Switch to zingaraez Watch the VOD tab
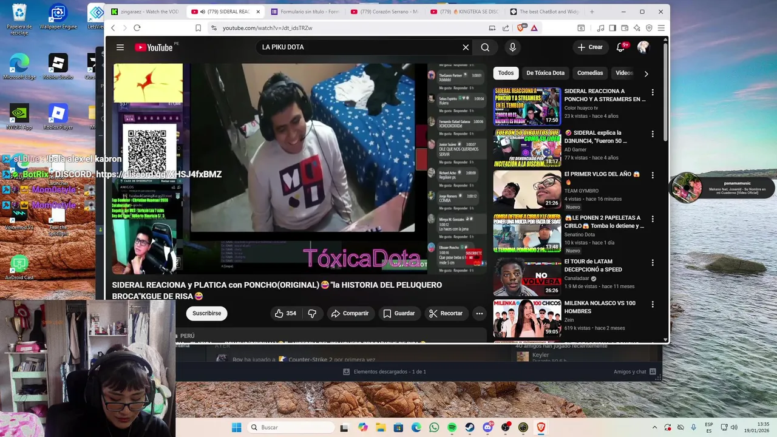The width and height of the screenshot is (777, 437). coord(146,12)
